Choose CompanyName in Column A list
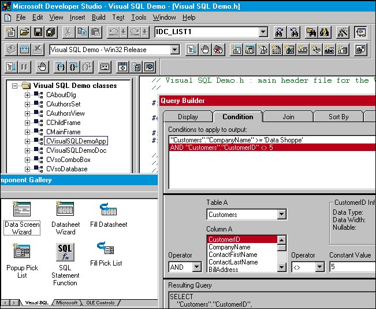This screenshot has width=376, height=309. click(242, 247)
